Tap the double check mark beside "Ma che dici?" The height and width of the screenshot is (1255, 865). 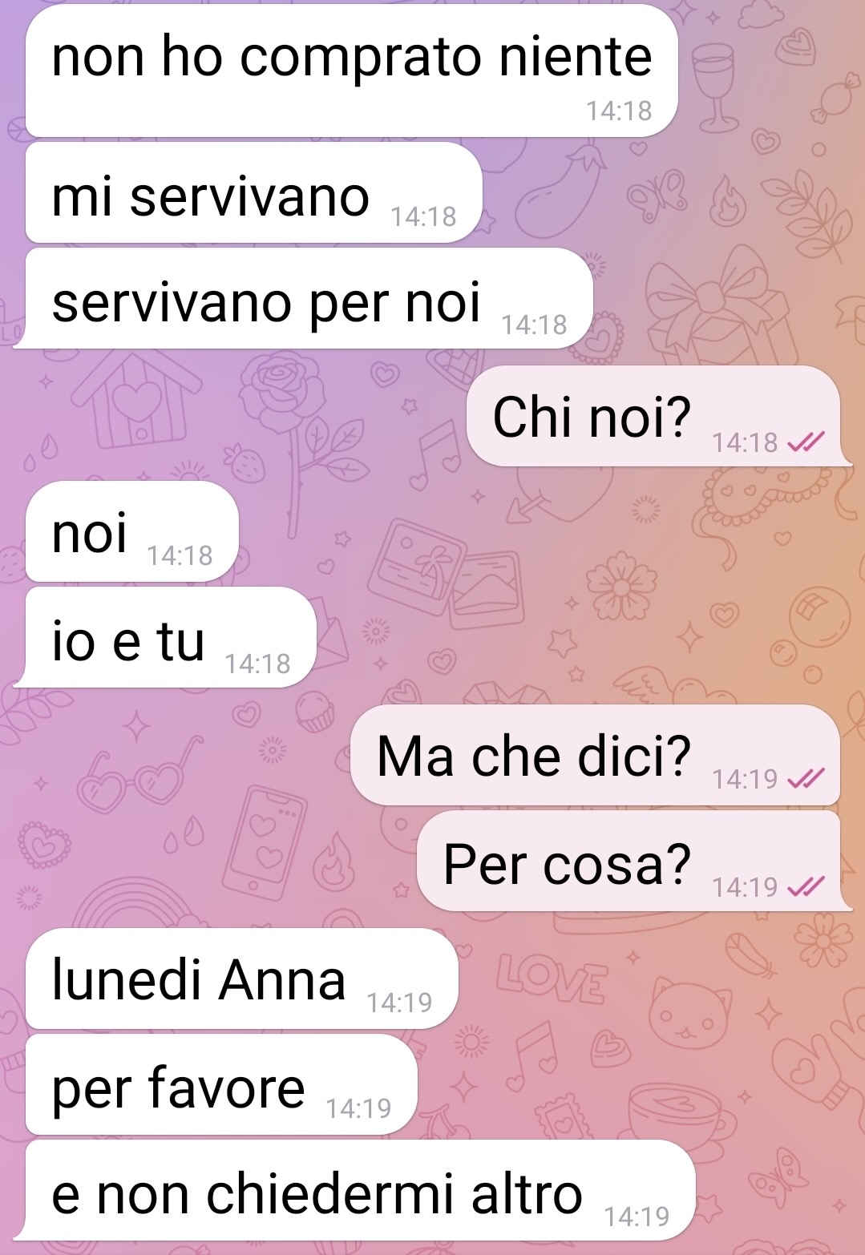[x=806, y=778]
